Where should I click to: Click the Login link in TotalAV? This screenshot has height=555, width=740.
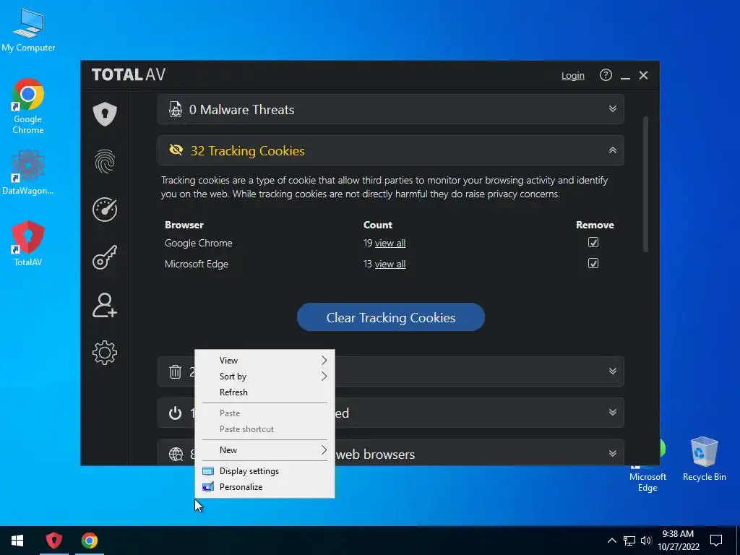pos(573,75)
